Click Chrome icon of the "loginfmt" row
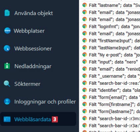 click(84, 26)
